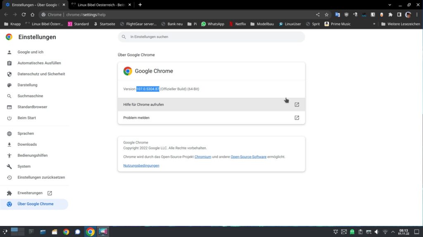Show hidden bookmarks with the chevron
423x237 pixels.
pos(374,24)
